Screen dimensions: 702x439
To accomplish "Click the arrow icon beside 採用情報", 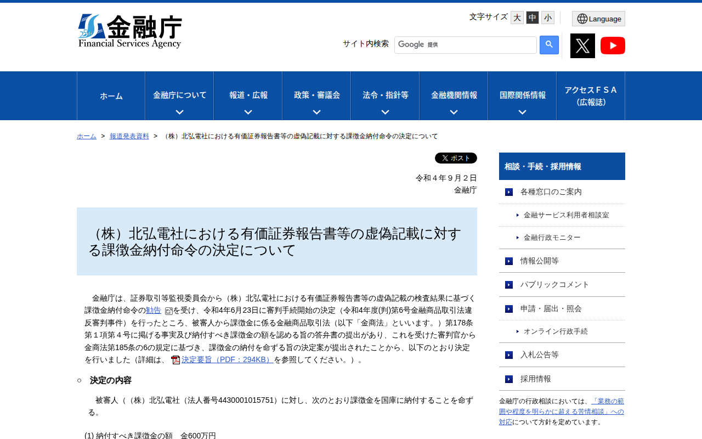I will click(x=509, y=379).
